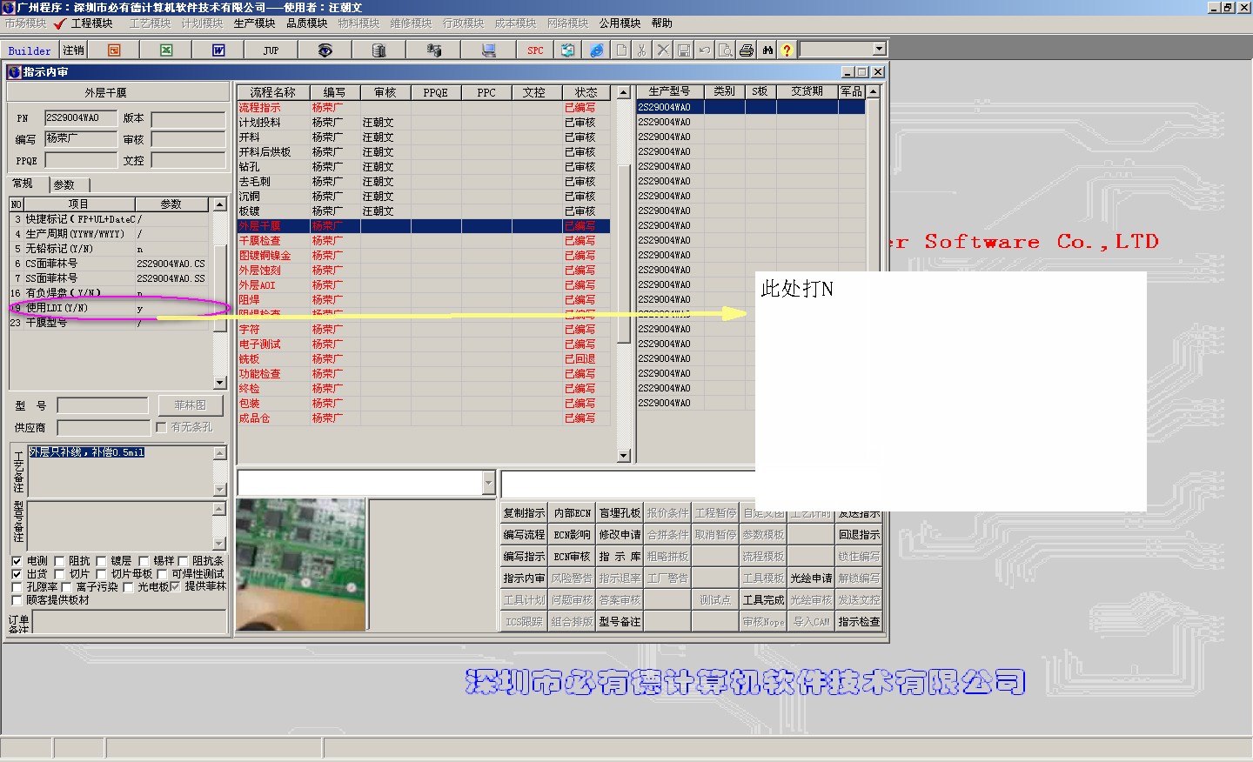Click the 注销 logout toolbar button
Image resolution: width=1253 pixels, height=762 pixels.
coord(74,50)
